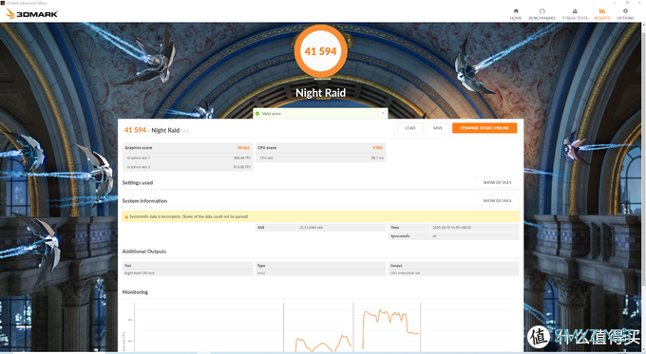
Task: Click the Time row in system information
Action: [453, 227]
